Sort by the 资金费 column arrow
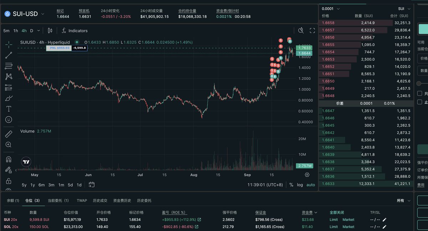 pos(316,212)
